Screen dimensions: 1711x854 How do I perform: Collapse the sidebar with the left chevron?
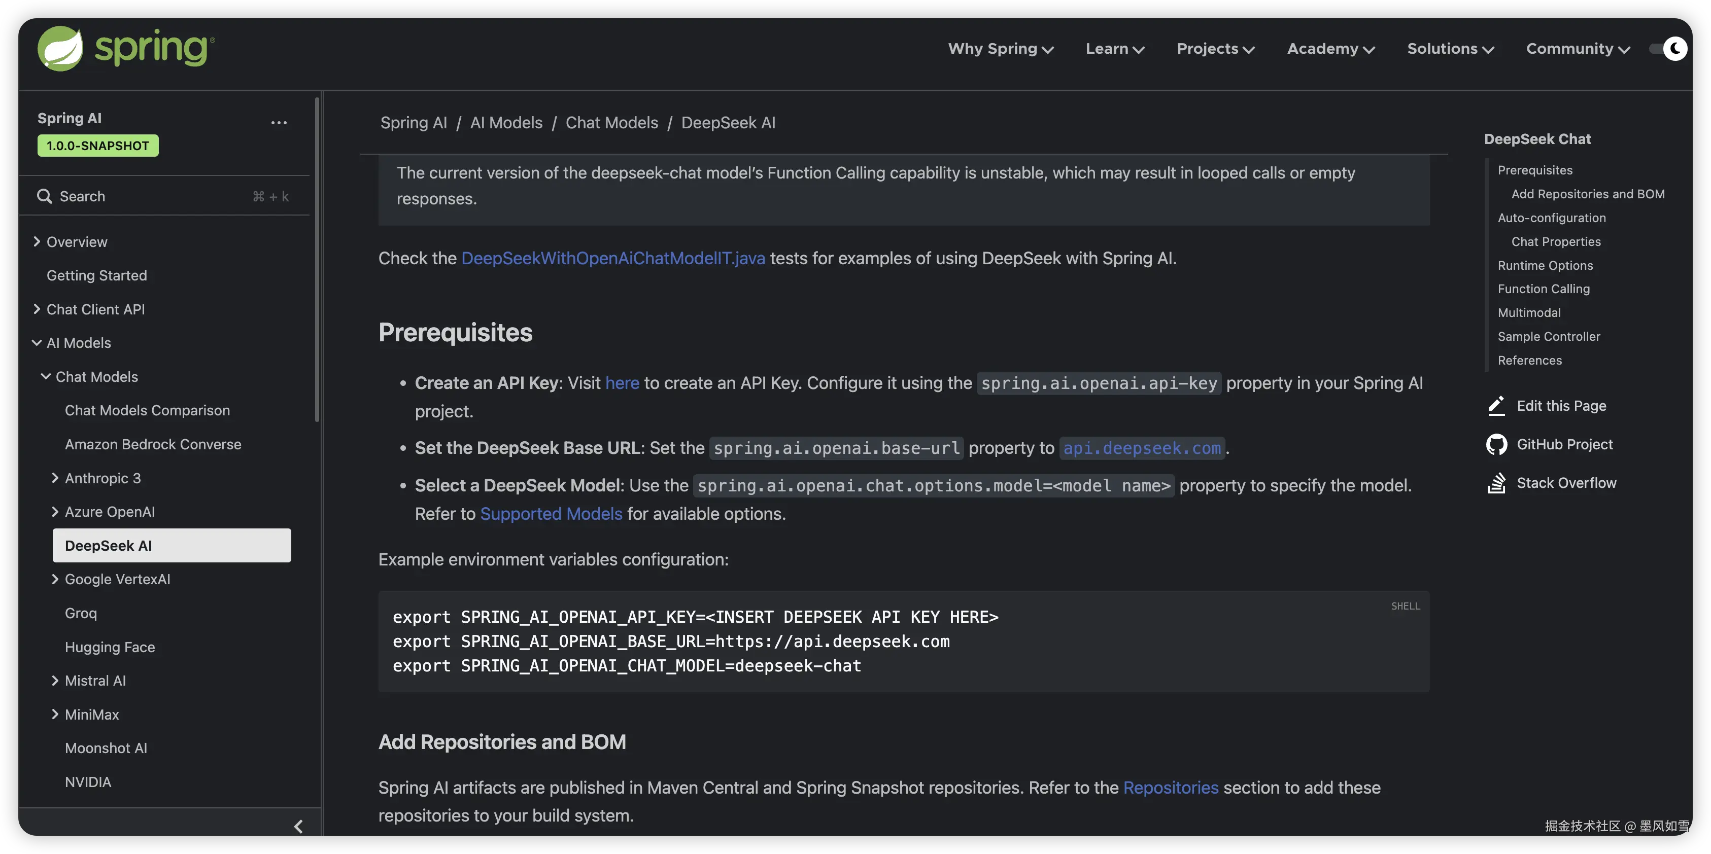click(x=298, y=826)
